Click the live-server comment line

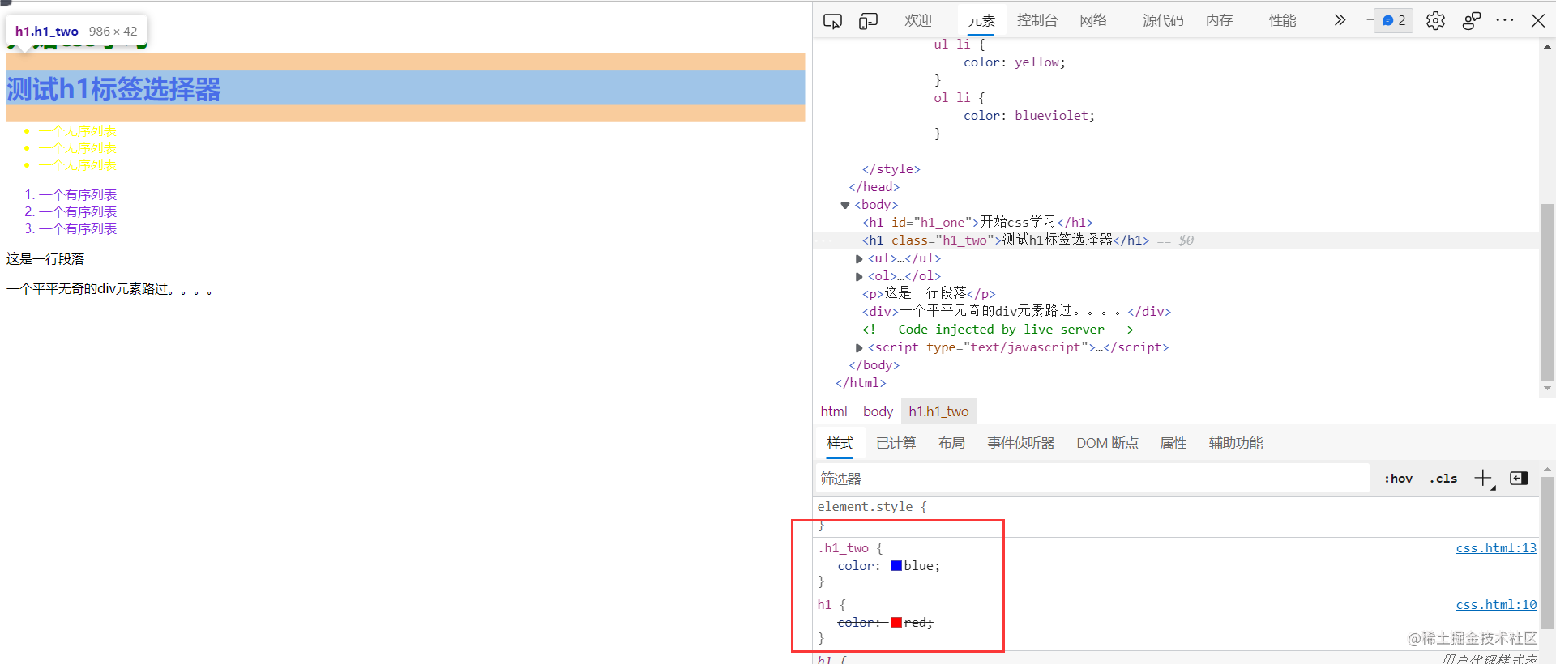(x=998, y=330)
